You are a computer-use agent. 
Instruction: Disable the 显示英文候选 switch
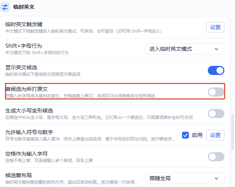(x=216, y=70)
